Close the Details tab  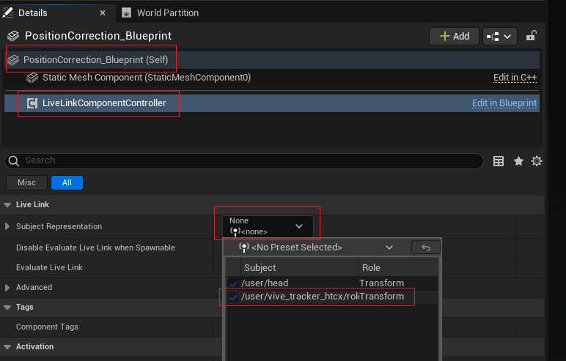point(103,12)
